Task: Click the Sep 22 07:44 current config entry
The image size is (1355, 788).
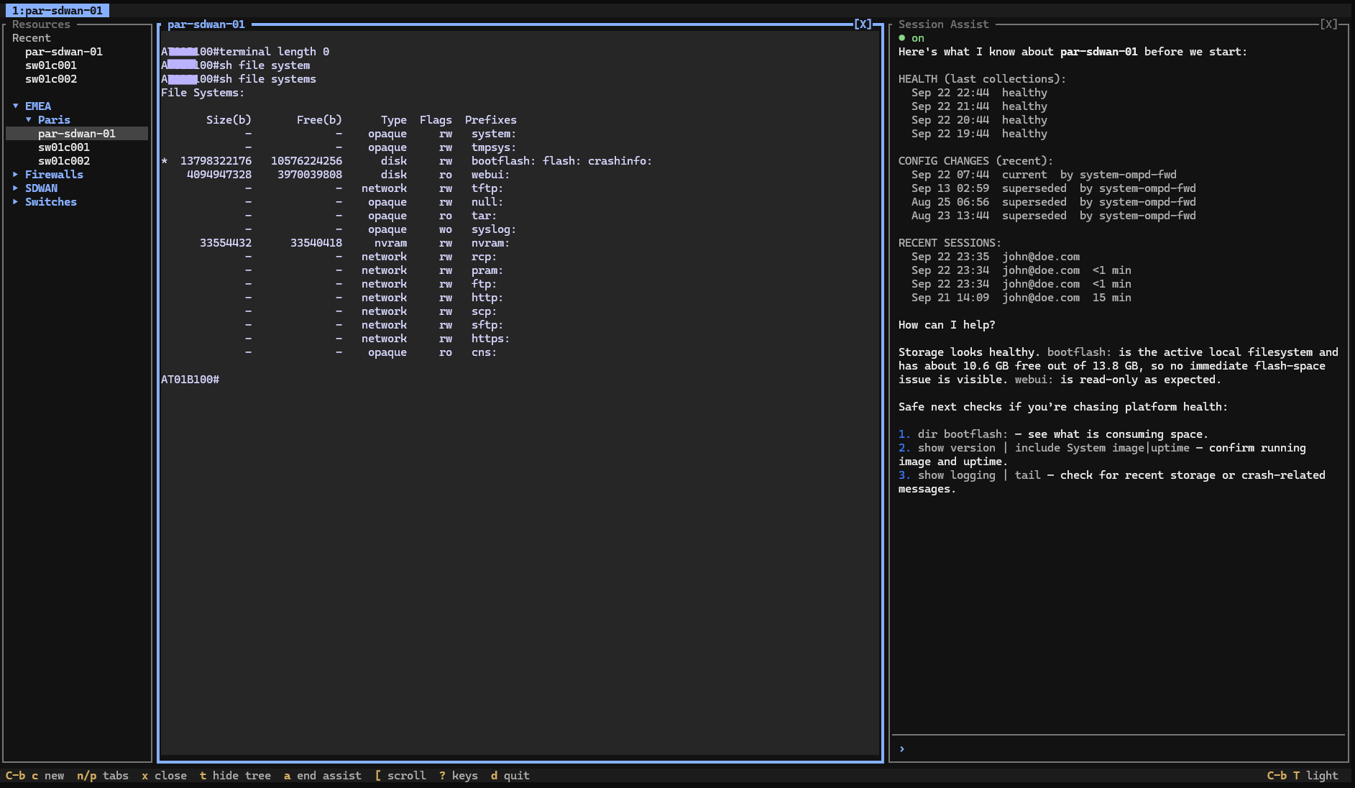Action: [1044, 174]
